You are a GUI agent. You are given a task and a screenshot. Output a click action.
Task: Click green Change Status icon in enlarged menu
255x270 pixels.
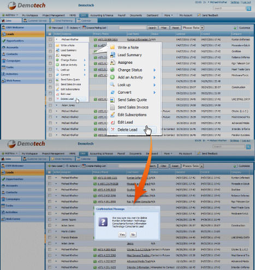(112, 70)
